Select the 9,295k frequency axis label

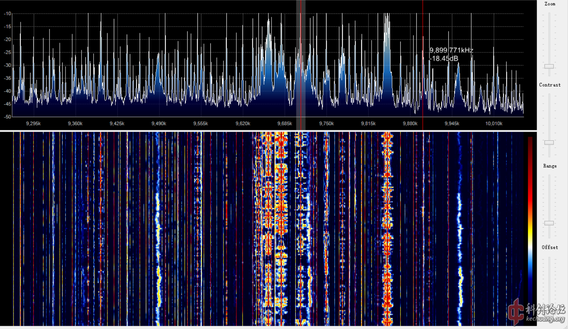point(33,124)
